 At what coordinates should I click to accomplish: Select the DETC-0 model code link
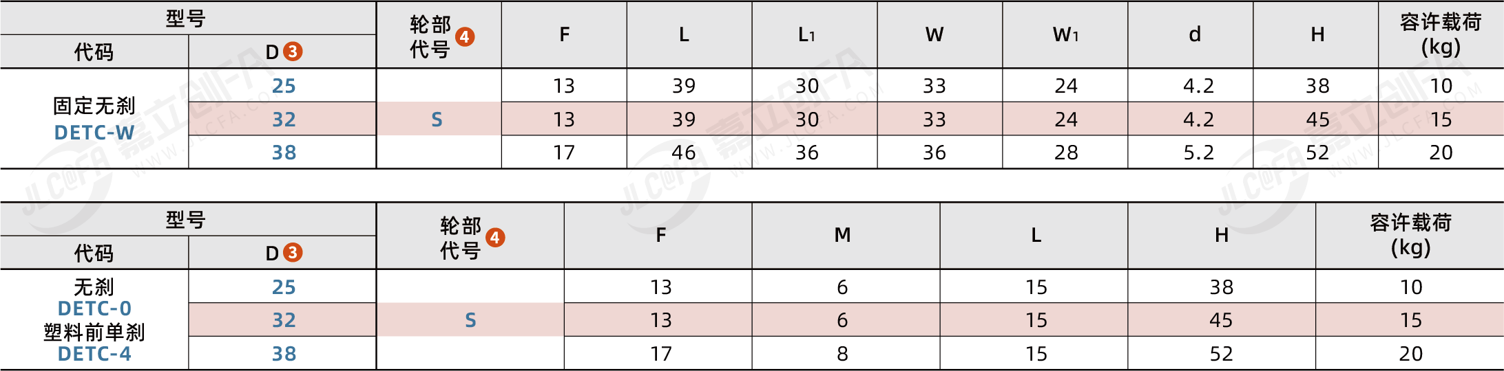point(94,308)
